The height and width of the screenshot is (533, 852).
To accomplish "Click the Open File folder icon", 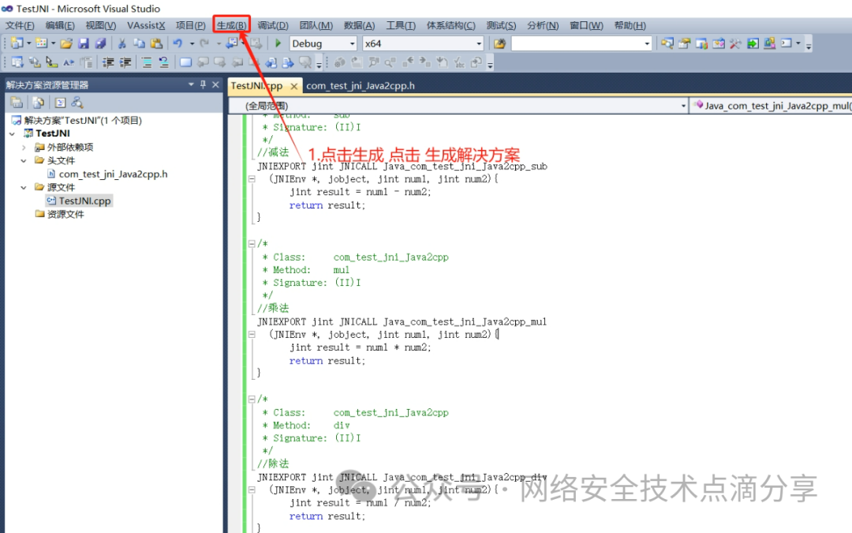I will click(66, 43).
